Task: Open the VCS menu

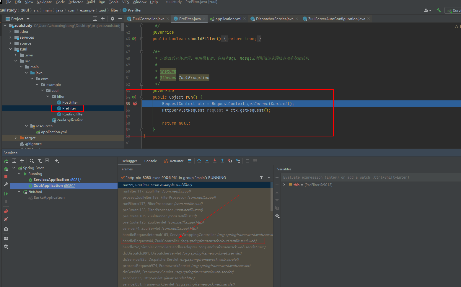Action: pyautogui.click(x=126, y=2)
